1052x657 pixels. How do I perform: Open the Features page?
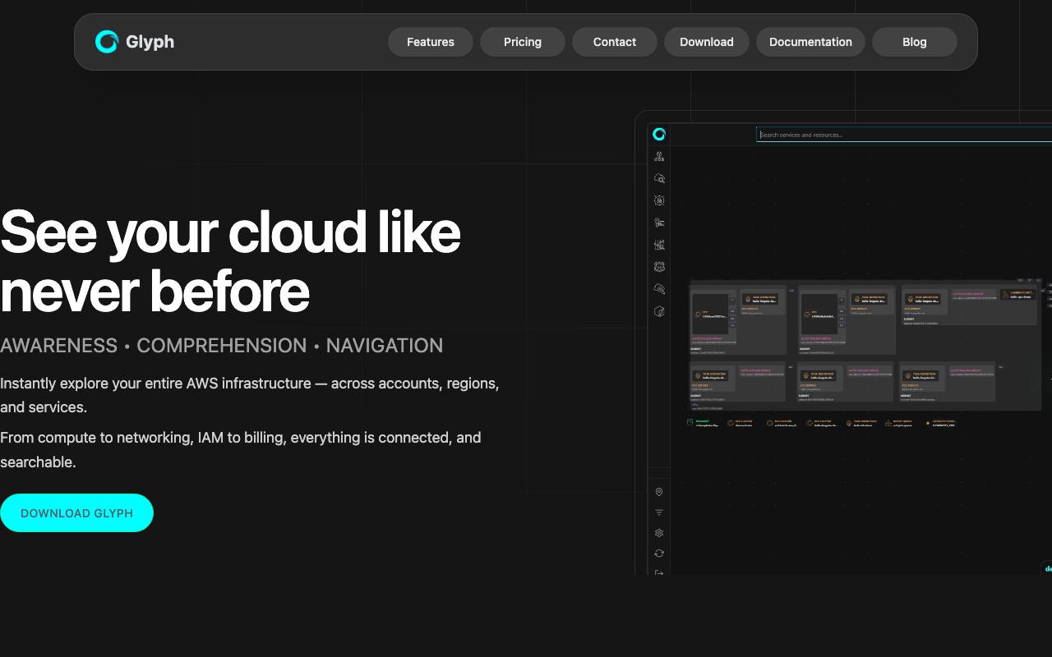pyautogui.click(x=431, y=42)
